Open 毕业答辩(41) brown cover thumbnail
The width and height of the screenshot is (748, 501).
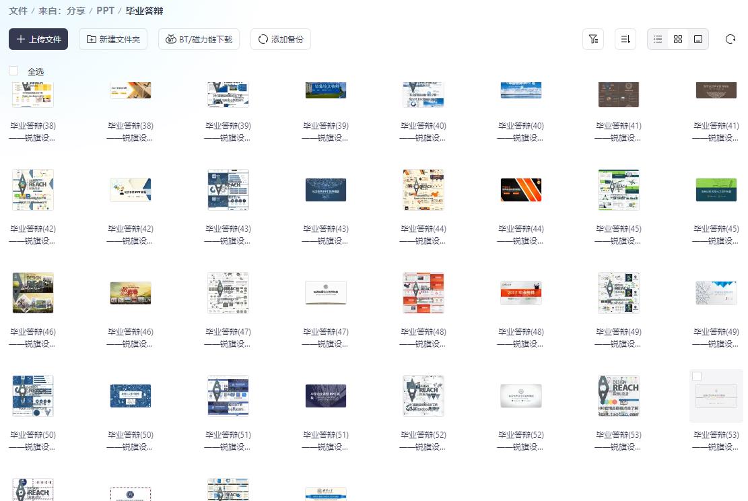[716, 90]
